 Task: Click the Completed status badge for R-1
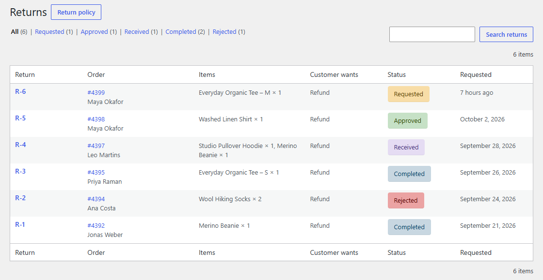[409, 227]
